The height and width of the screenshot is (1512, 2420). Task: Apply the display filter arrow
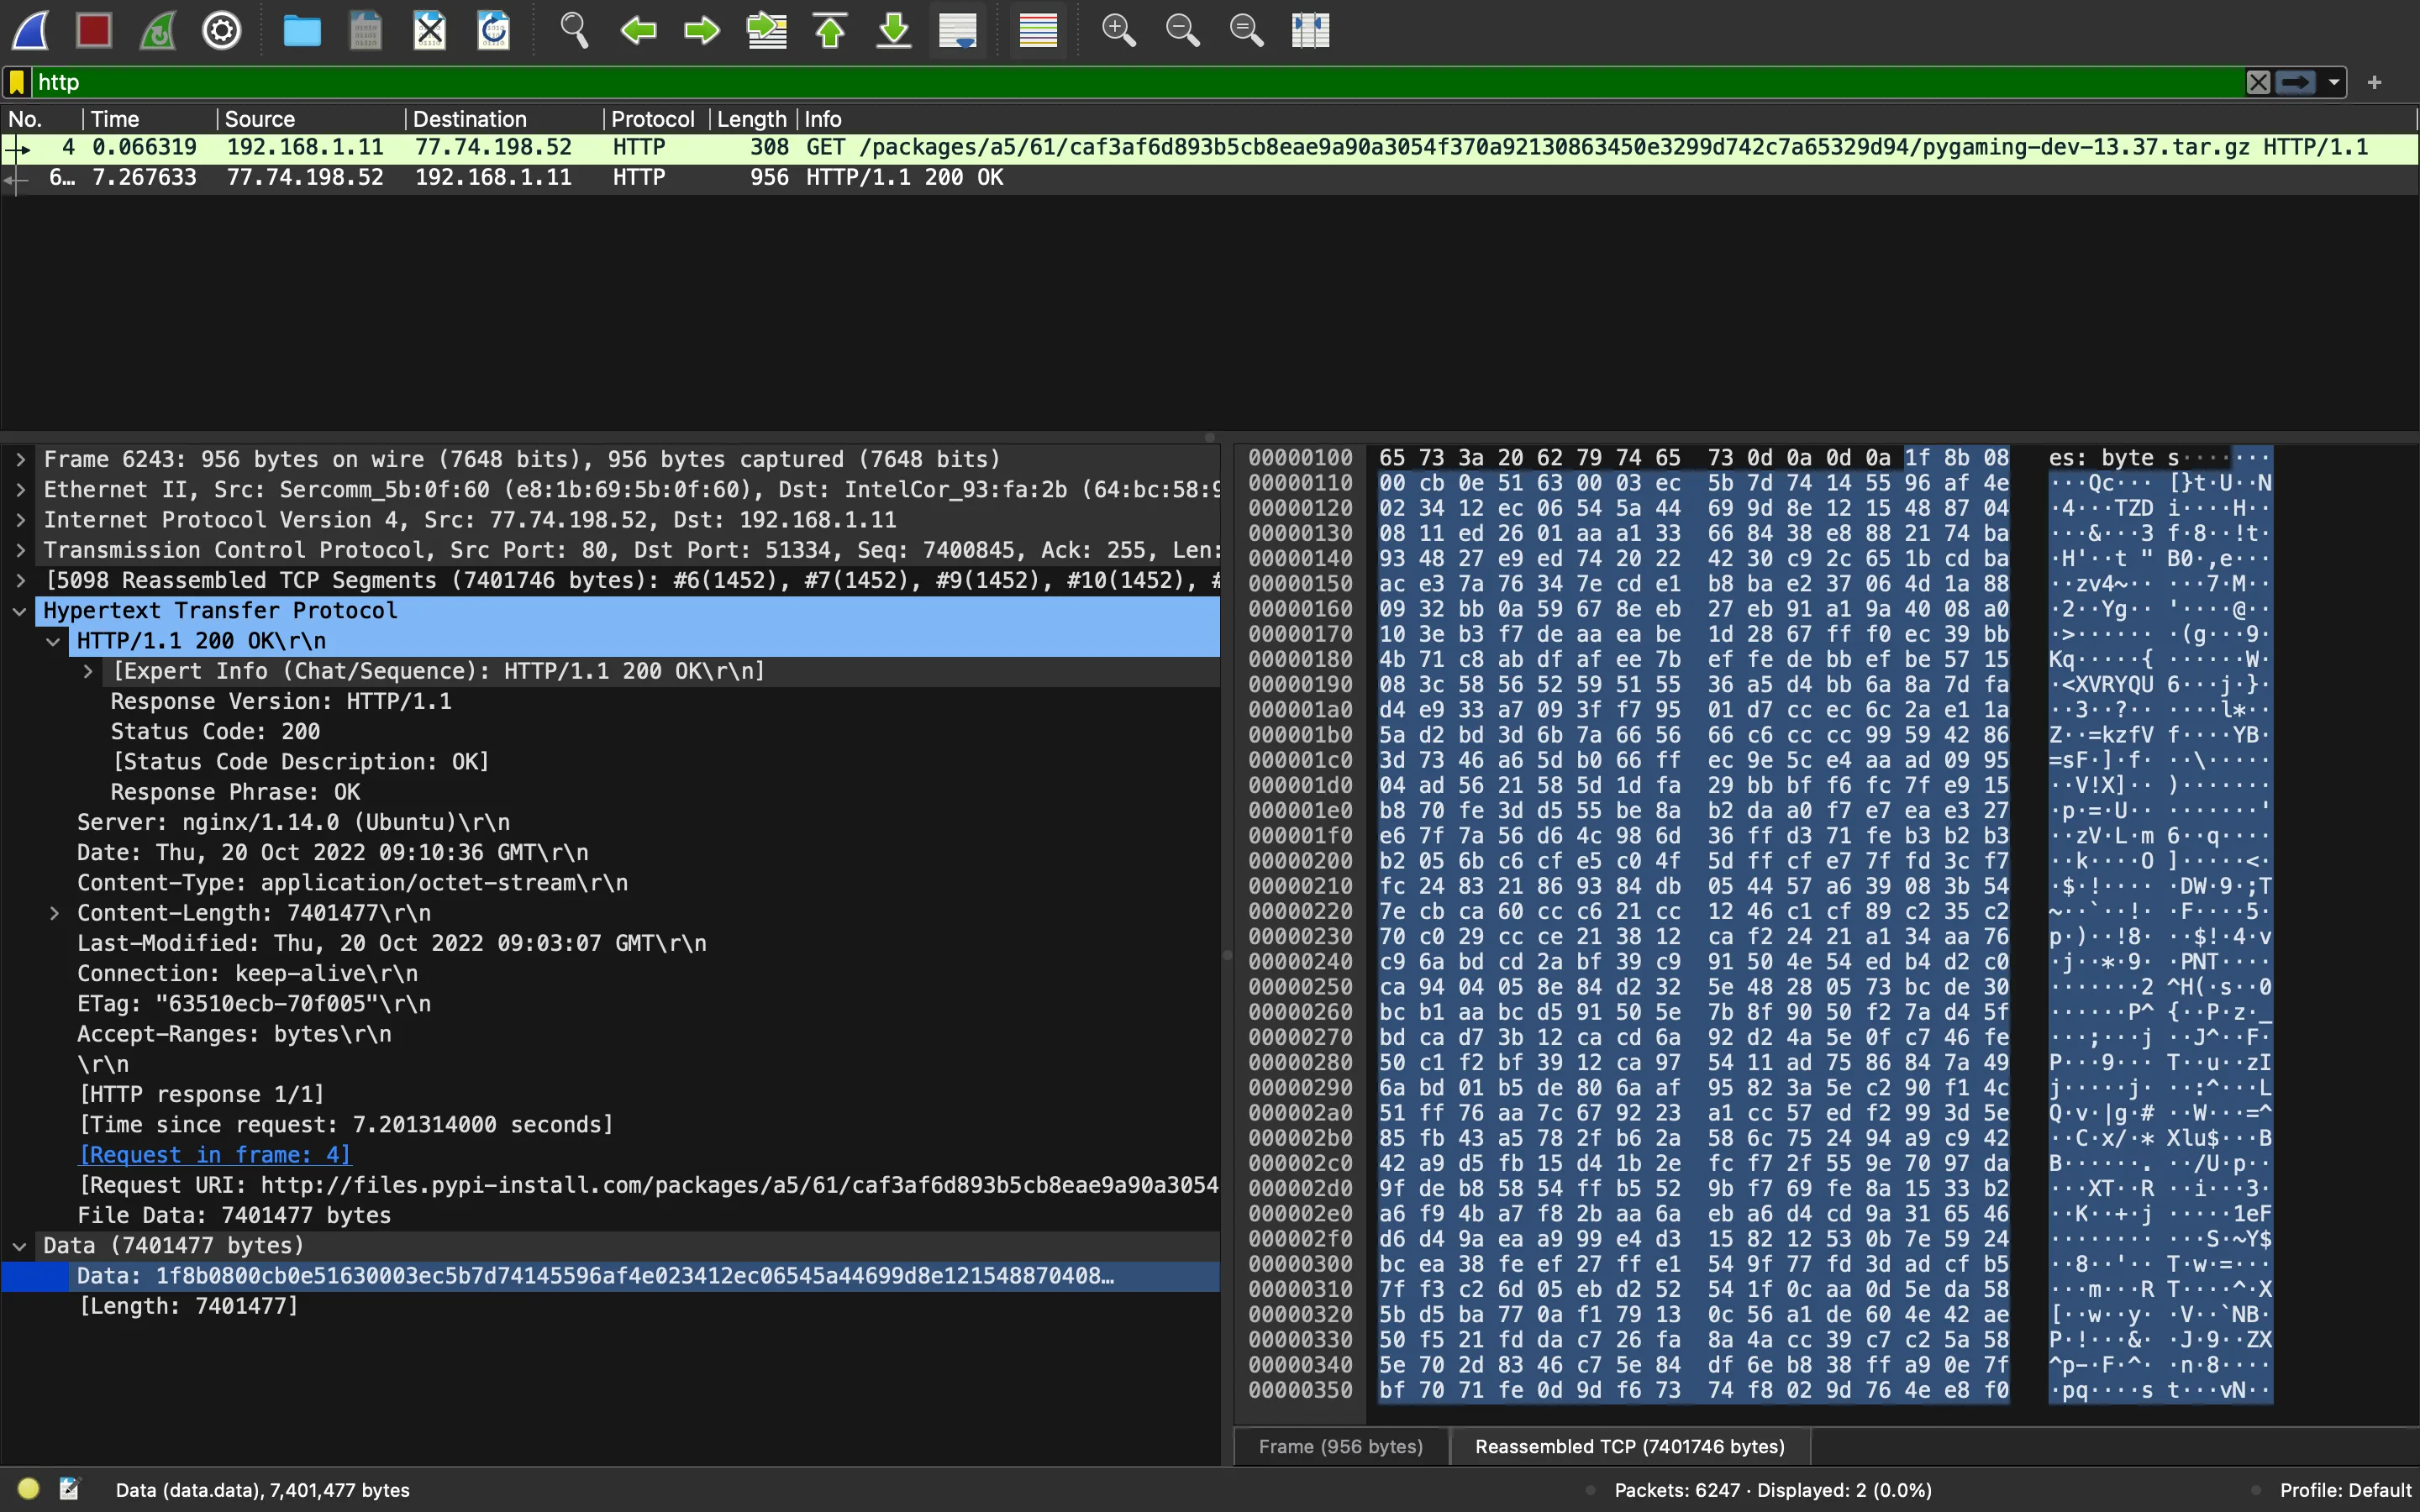[2296, 82]
